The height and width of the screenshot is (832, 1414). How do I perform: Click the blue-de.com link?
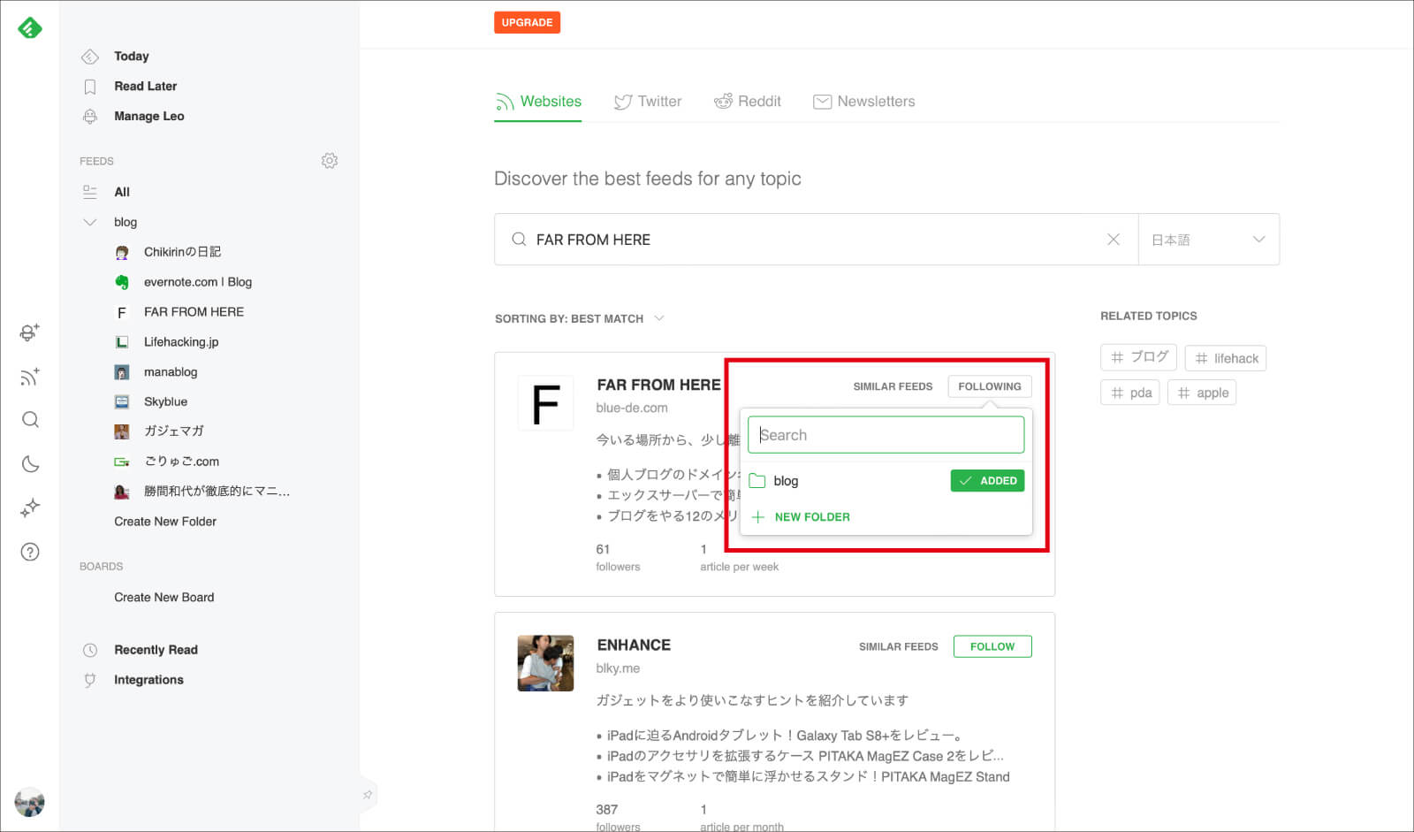click(632, 408)
